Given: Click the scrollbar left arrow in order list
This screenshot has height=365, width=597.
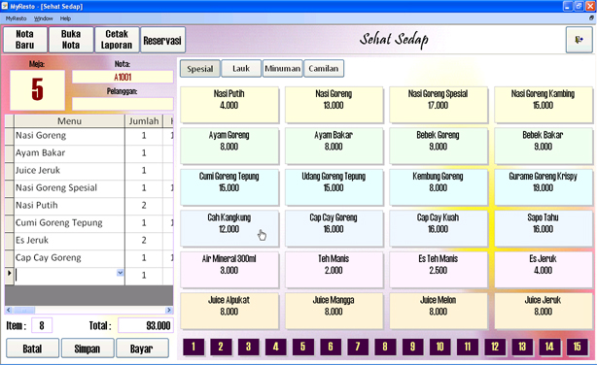Looking at the screenshot, I should [9, 311].
